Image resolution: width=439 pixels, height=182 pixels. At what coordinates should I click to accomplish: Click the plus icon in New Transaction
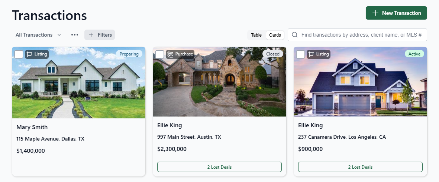375,13
